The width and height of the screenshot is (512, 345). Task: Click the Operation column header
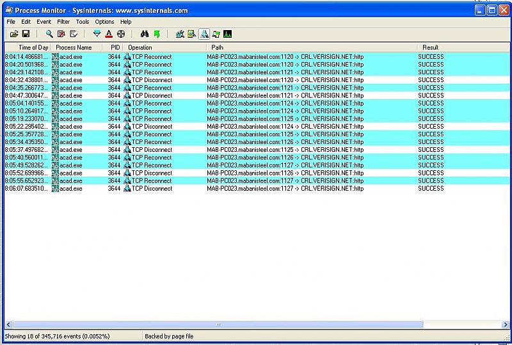coord(164,47)
